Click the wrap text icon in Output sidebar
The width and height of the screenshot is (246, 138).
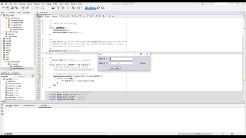pos(2,114)
